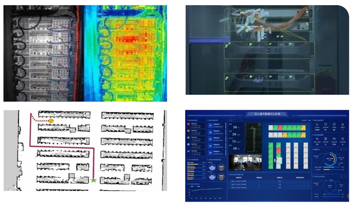Click the bar chart icon in statistics panel

click(x=317, y=124)
